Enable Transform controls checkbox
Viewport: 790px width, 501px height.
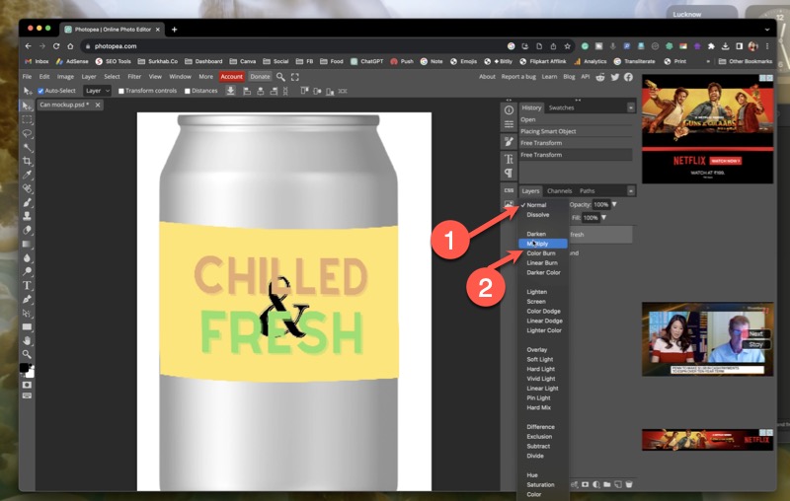[x=120, y=91]
